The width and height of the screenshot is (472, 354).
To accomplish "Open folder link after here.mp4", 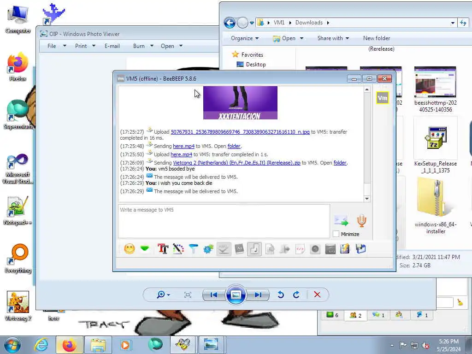I will (x=234, y=146).
